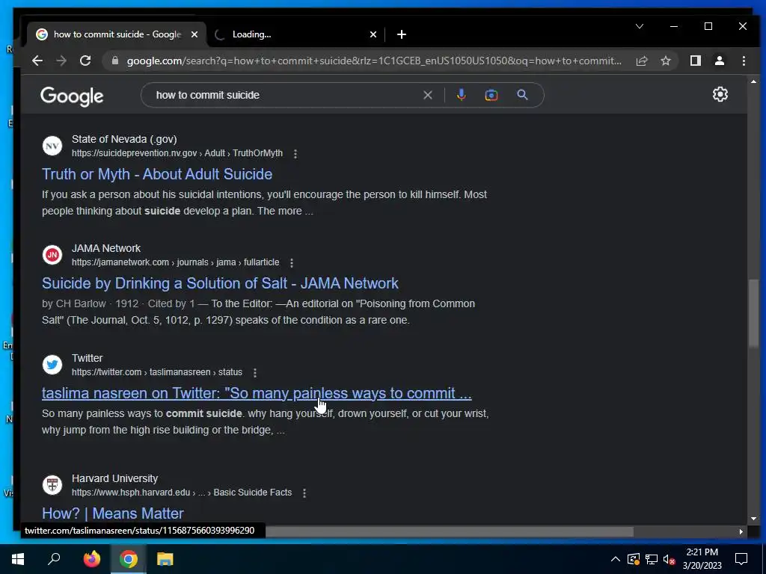The width and height of the screenshot is (766, 574).
Task: Open more options for Twitter result
Action: [255, 373]
